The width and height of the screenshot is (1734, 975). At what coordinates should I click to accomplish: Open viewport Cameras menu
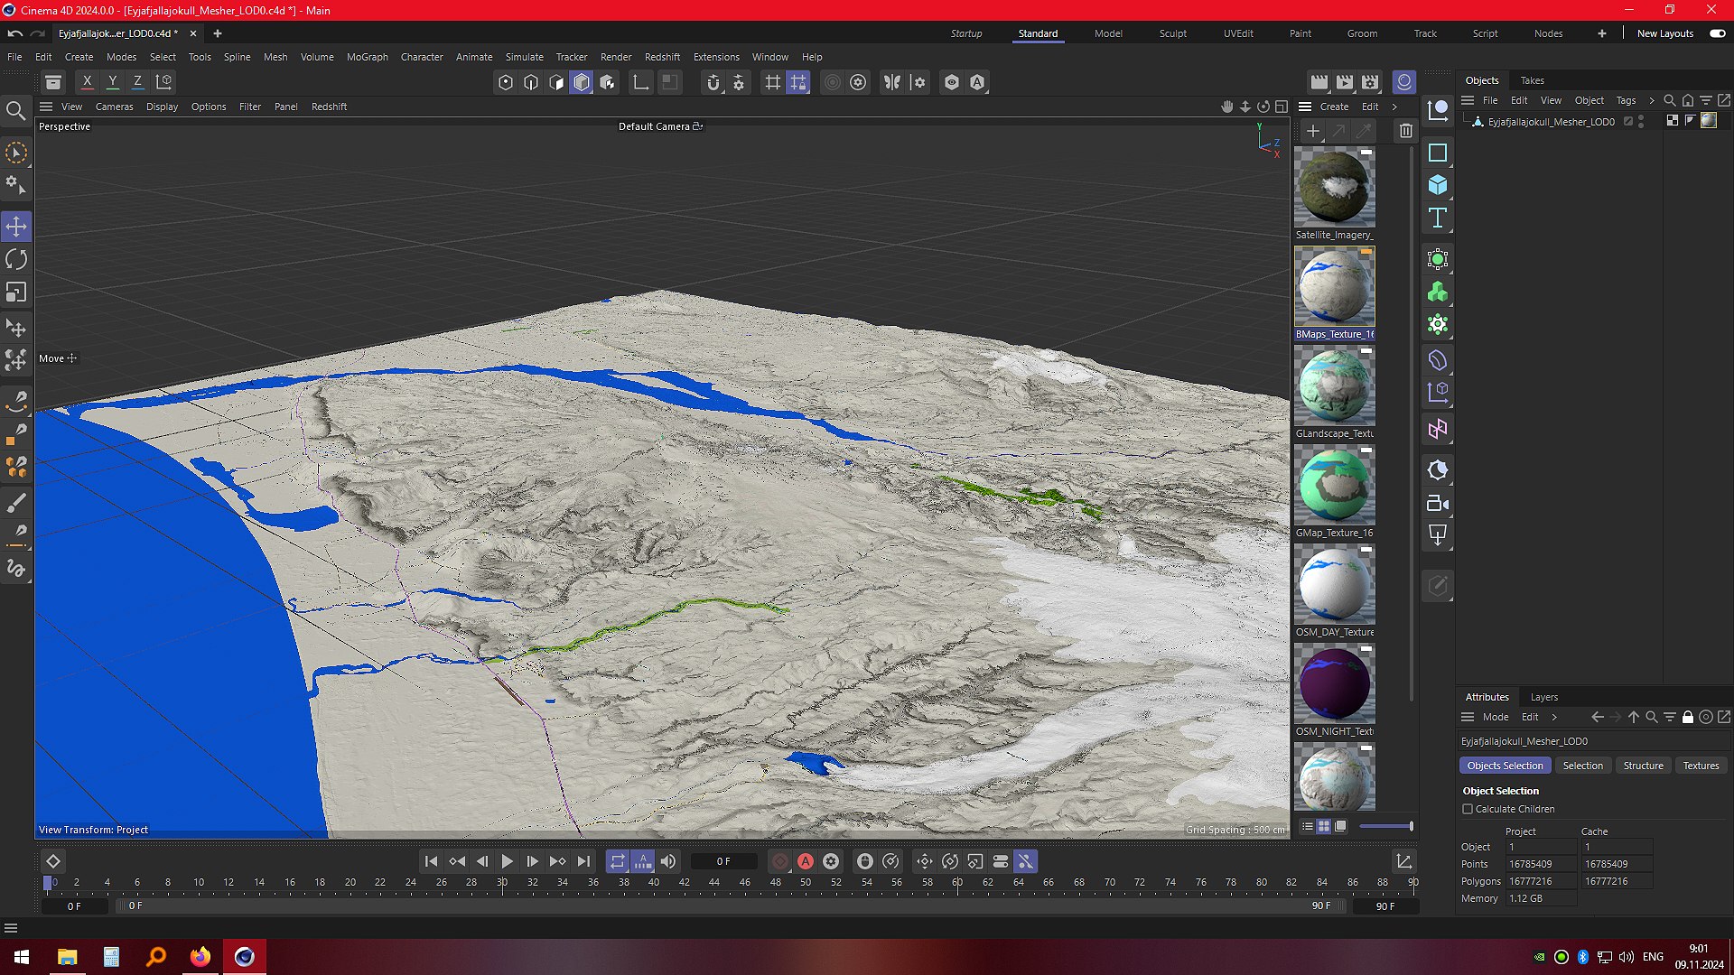[114, 107]
